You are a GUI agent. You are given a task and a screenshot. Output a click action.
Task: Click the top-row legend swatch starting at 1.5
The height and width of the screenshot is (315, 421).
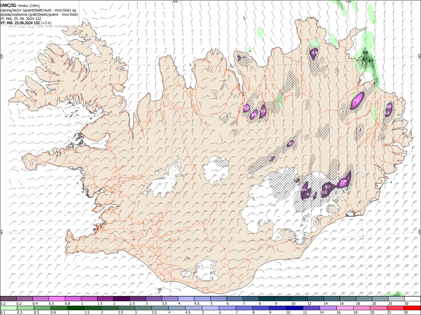coord(105,299)
